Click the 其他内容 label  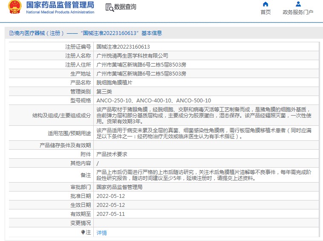click(x=81, y=163)
